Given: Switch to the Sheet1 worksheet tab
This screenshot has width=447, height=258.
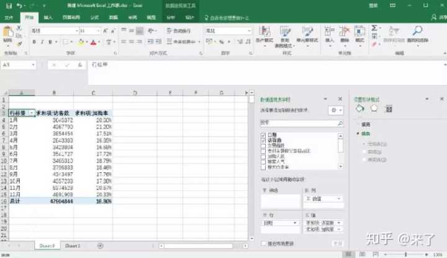Looking at the screenshot, I should 73,246.
